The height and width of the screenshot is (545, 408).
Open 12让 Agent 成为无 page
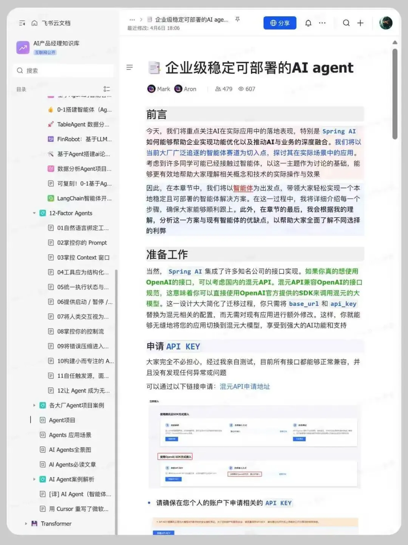80,391
